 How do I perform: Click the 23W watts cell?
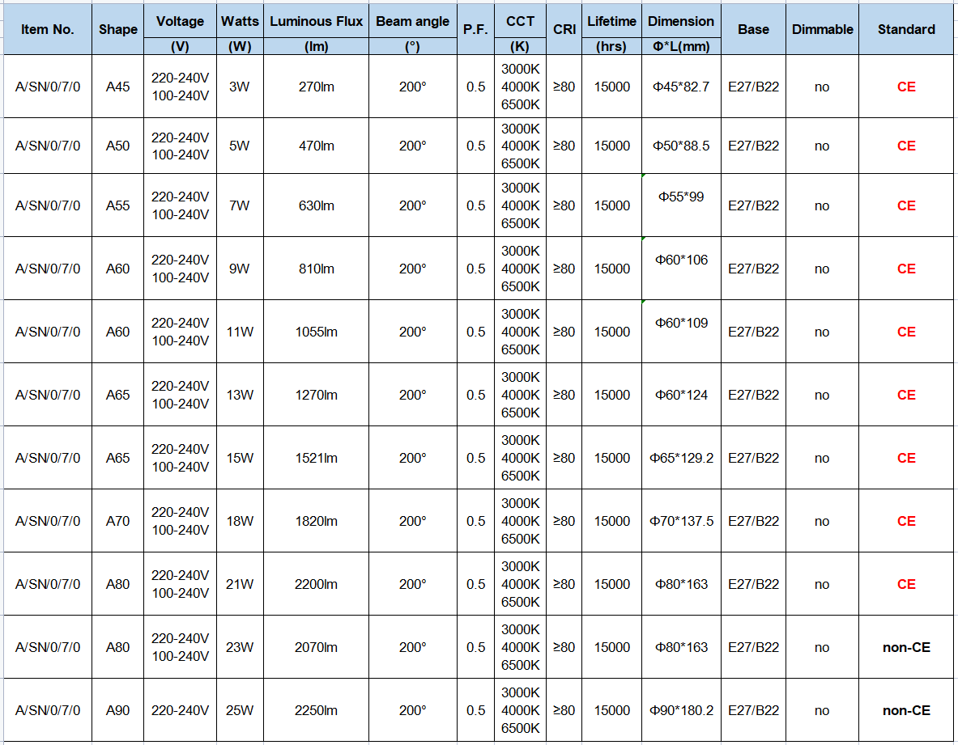coord(241,647)
